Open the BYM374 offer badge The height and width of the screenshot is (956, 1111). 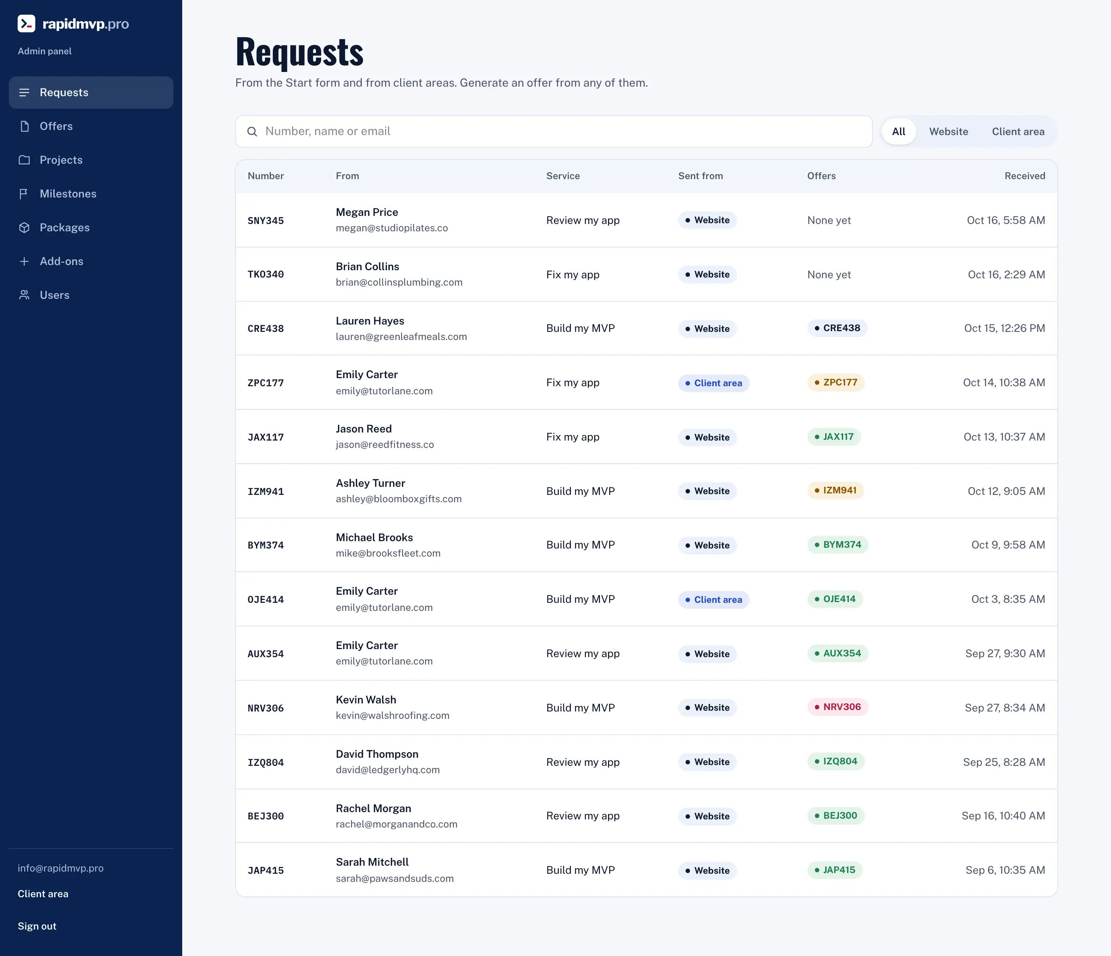point(838,544)
